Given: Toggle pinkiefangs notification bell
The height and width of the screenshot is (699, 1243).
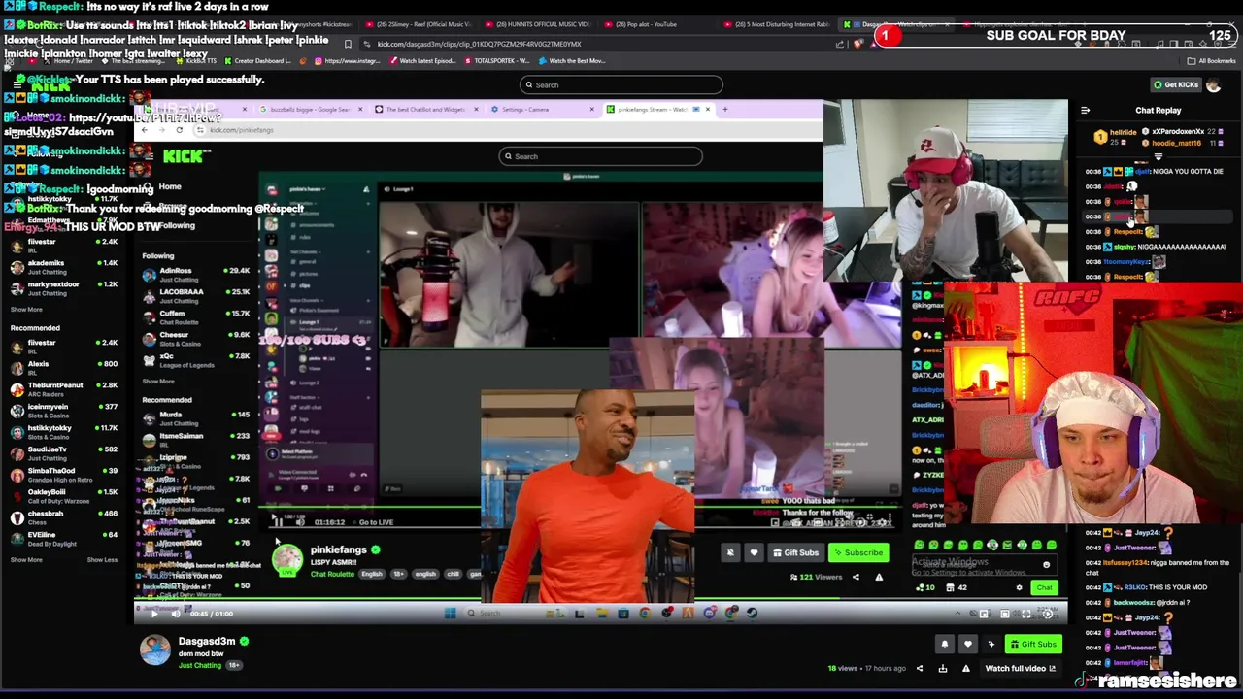Looking at the screenshot, I should tap(730, 552).
